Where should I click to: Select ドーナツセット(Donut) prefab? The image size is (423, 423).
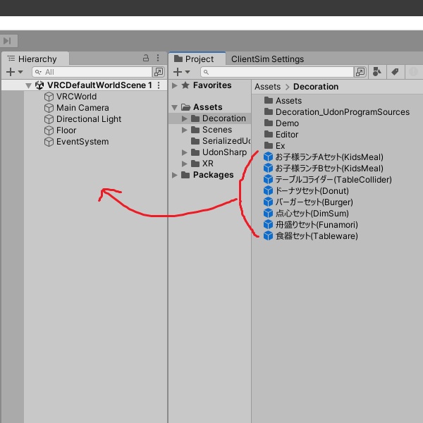(x=306, y=191)
